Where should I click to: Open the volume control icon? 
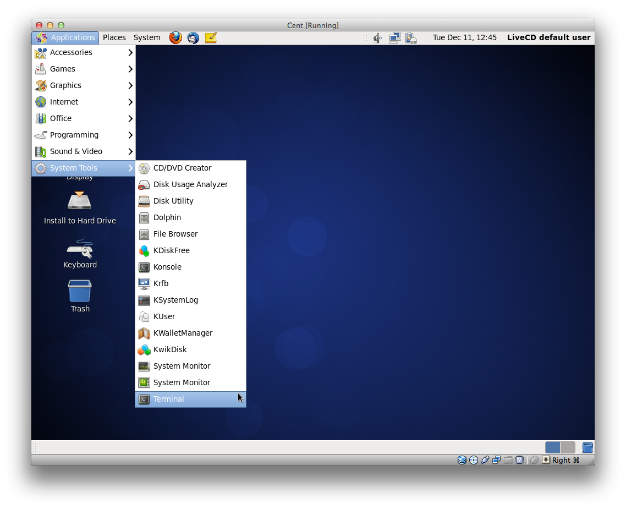(x=377, y=38)
